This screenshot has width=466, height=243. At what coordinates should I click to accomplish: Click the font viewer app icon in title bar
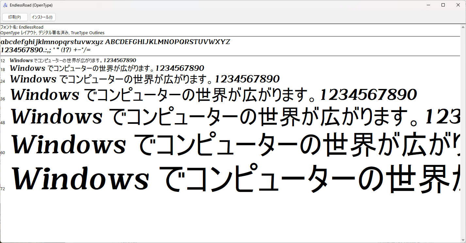click(x=5, y=5)
